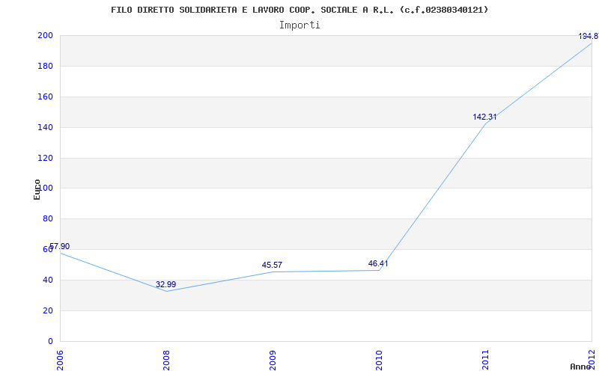Click the 180 y-axis value
The width and height of the screenshot is (599, 374).
[x=45, y=66]
